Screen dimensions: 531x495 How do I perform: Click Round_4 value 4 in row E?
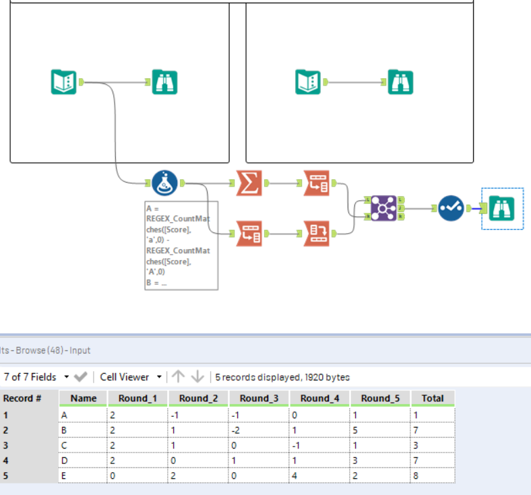(319, 475)
